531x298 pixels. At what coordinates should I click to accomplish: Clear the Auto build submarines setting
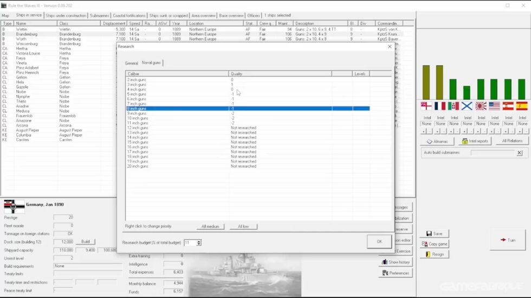coord(520,153)
